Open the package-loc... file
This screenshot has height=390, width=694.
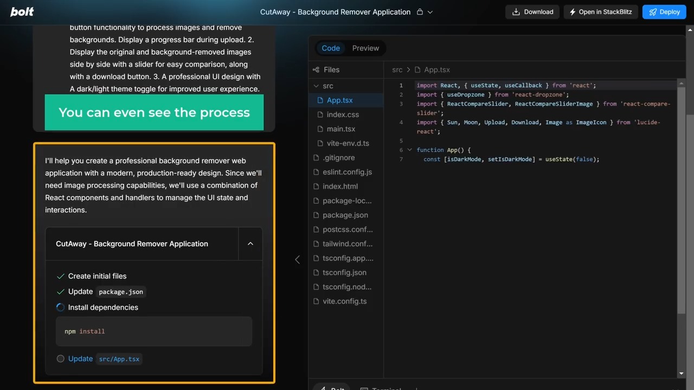346,201
